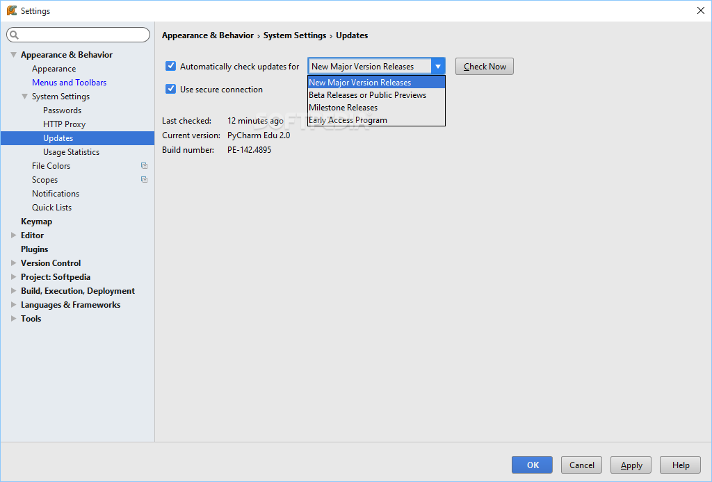This screenshot has height=482, width=712.
Task: Click the Apply button
Action: pos(631,465)
